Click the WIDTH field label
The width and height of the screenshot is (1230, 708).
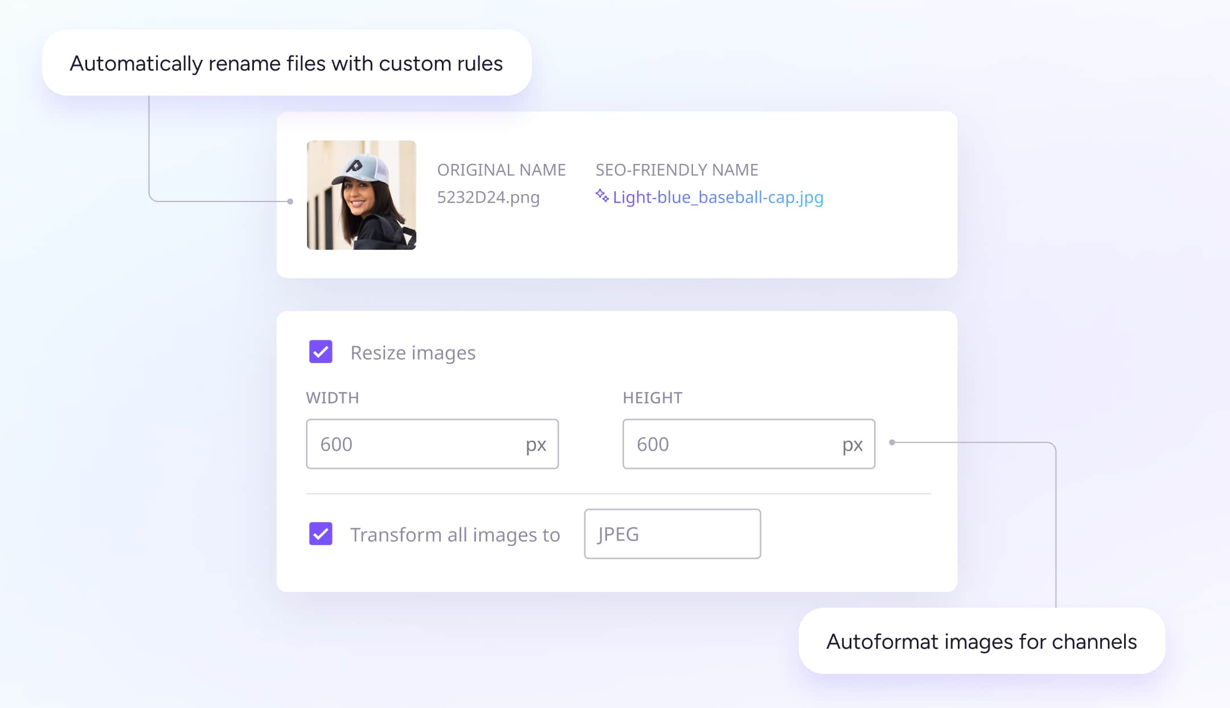pyautogui.click(x=333, y=398)
